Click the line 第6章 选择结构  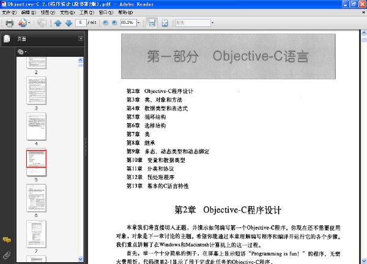click(146, 125)
